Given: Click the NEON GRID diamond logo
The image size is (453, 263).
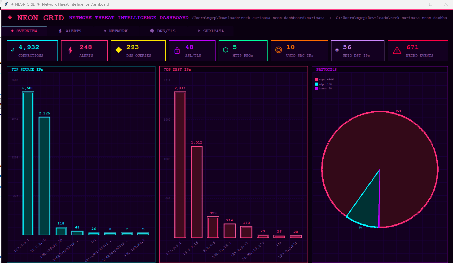Looking at the screenshot, I should (10, 17).
